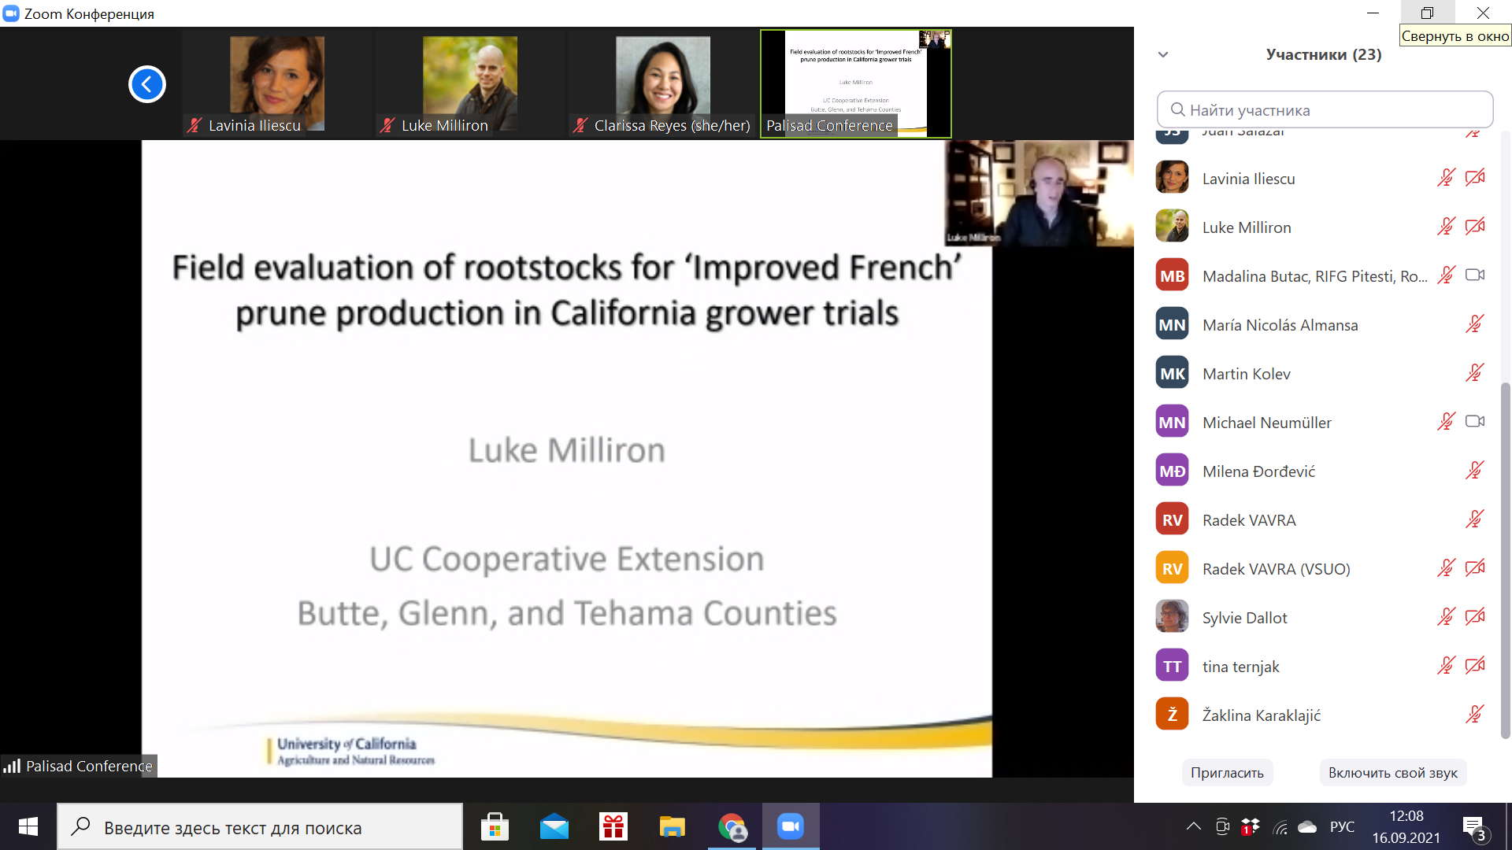
Task: Click РУС language indicator
Action: click(1342, 826)
